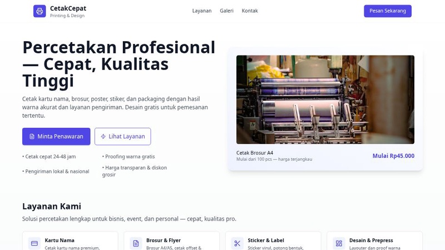The height and width of the screenshot is (250, 445).
Task: Click the Harga transparan & diskon grosir bullet
Action: (135, 171)
